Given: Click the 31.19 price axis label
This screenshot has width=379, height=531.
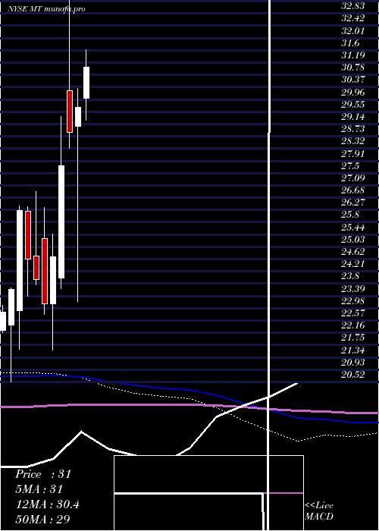Looking at the screenshot, I should tap(353, 55).
